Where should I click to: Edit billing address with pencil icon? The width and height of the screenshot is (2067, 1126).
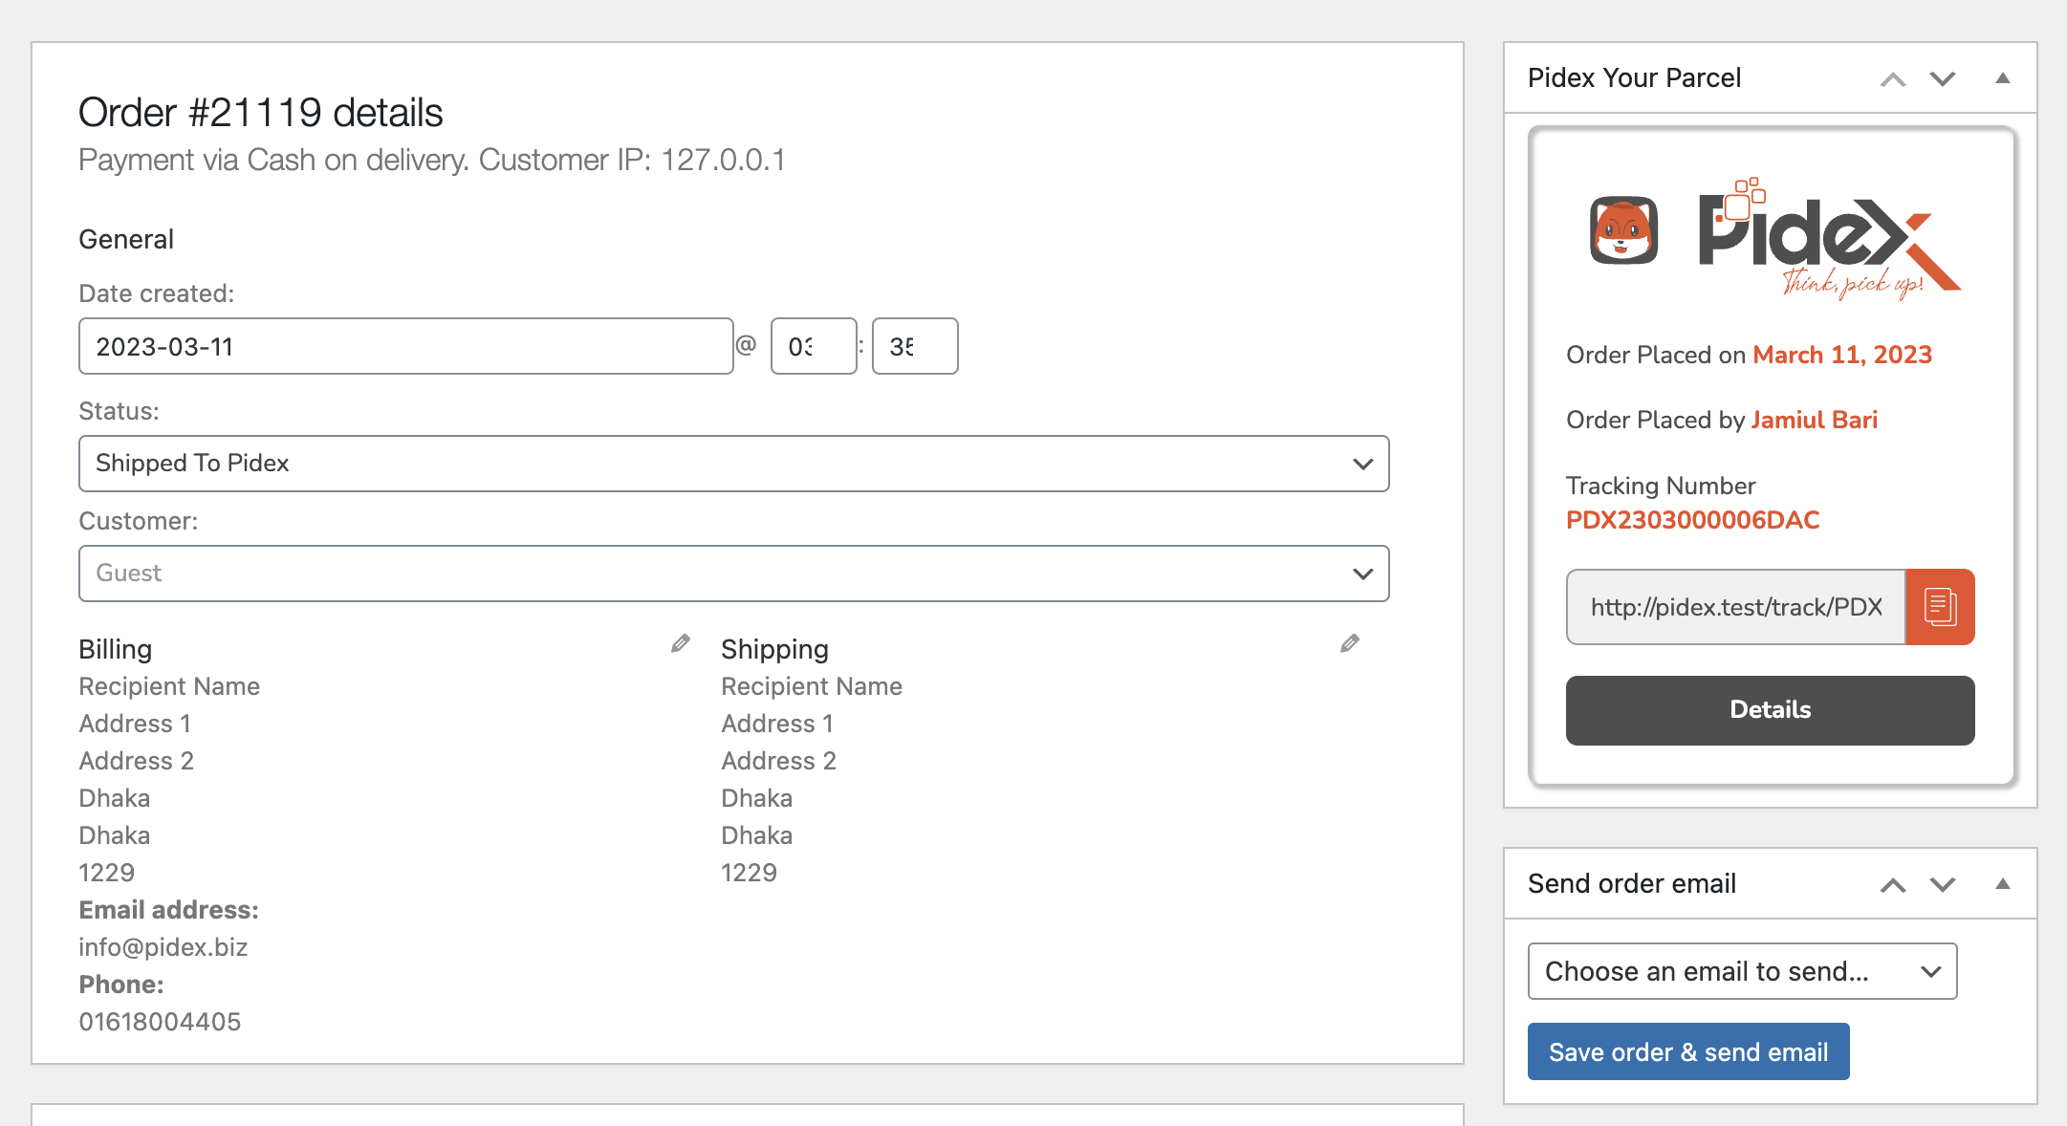(680, 644)
